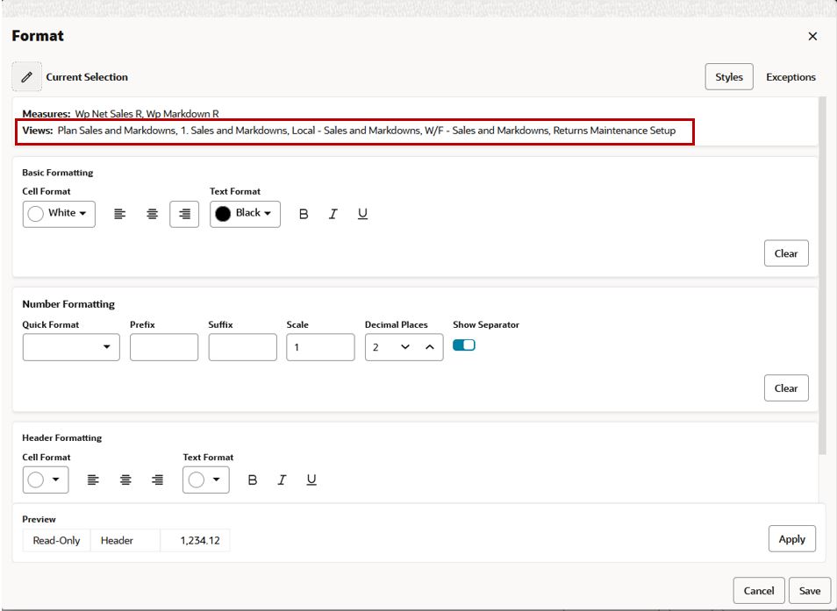Switch to the Styles tab
Screen dimensions: 837x611
click(x=729, y=77)
